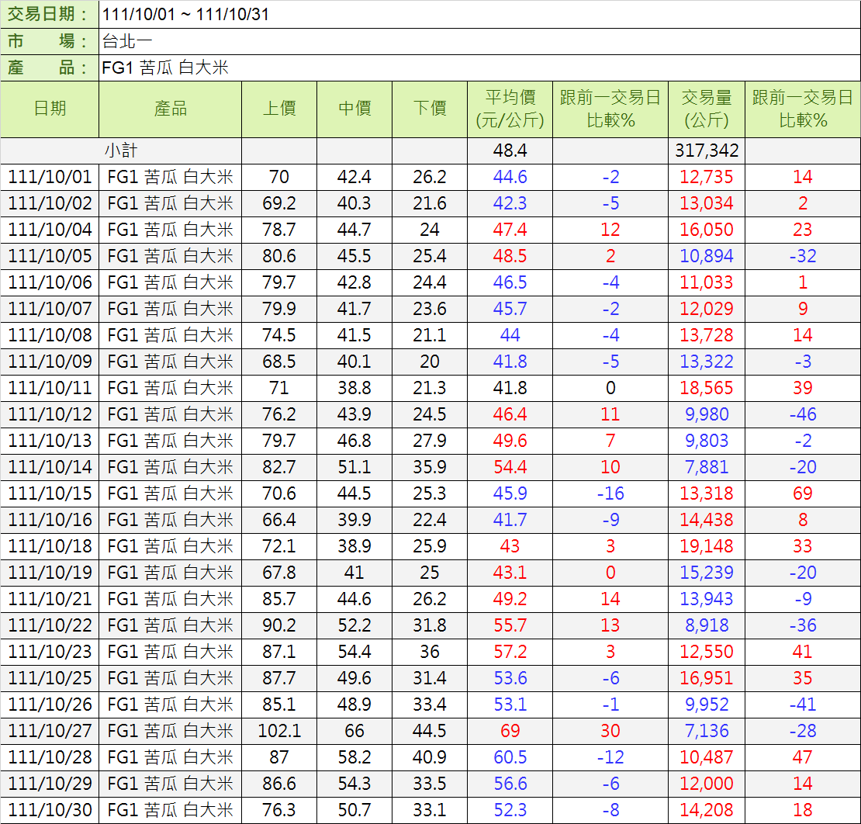The width and height of the screenshot is (861, 824).
Task: Click the date cell 111/10/15
Action: pos(50,493)
